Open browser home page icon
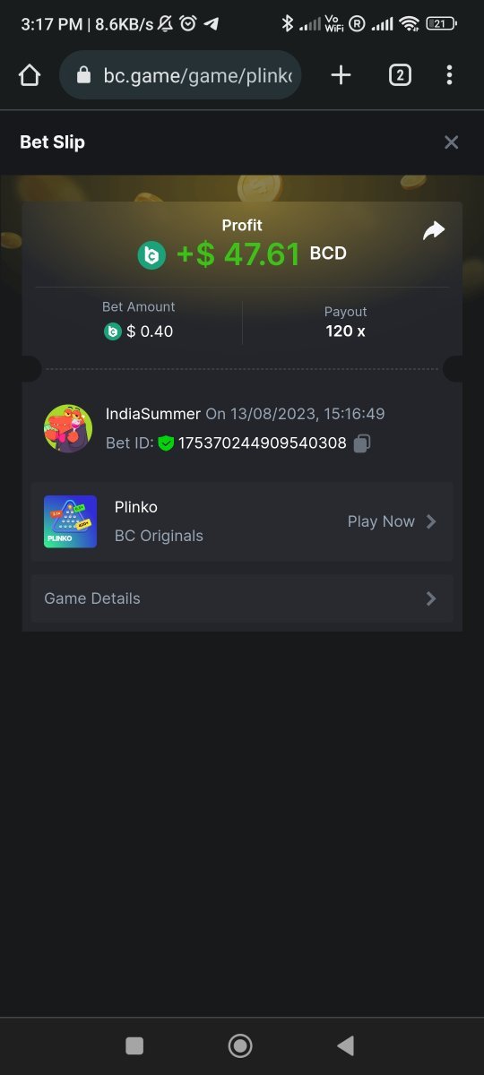This screenshot has height=1075, width=484. pyautogui.click(x=30, y=75)
